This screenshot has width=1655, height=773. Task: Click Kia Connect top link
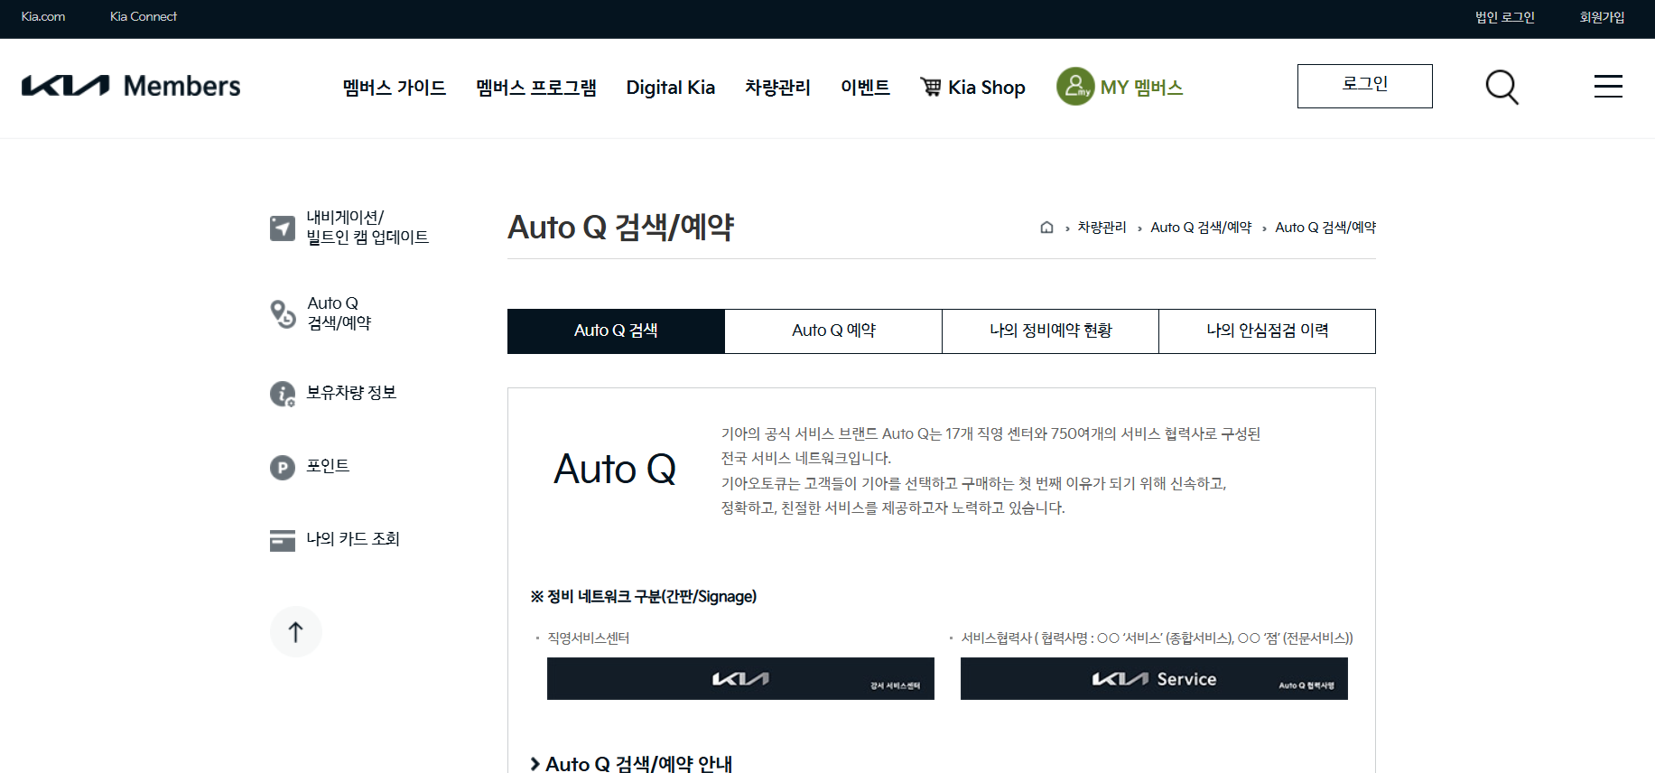144,16
